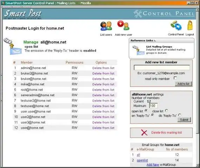Delete root@home.net from list
The width and height of the screenshot is (200, 168).
tap(104, 90)
